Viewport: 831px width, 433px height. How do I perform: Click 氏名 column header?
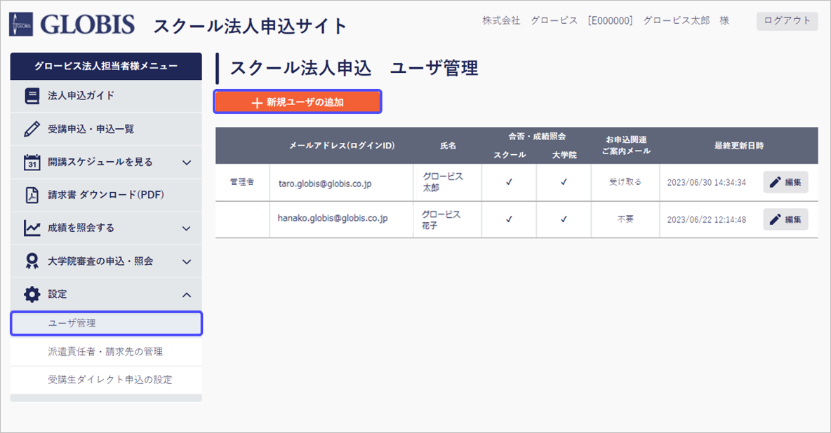coord(448,146)
